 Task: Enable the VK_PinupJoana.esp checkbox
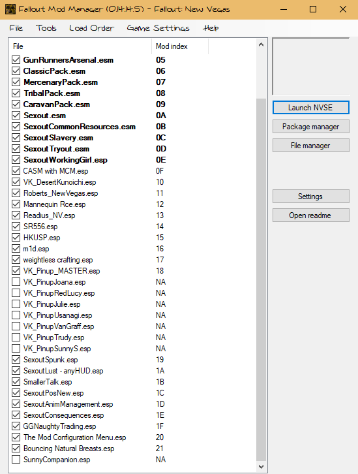pyautogui.click(x=16, y=282)
